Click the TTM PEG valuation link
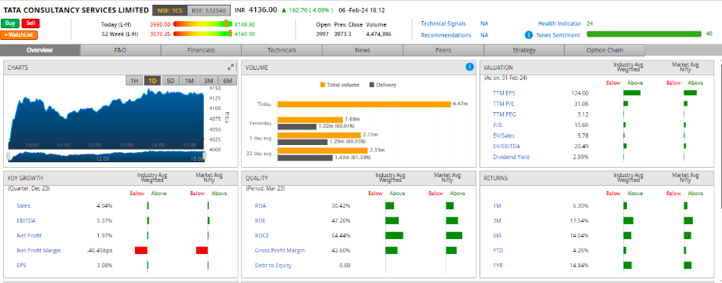 click(x=504, y=114)
